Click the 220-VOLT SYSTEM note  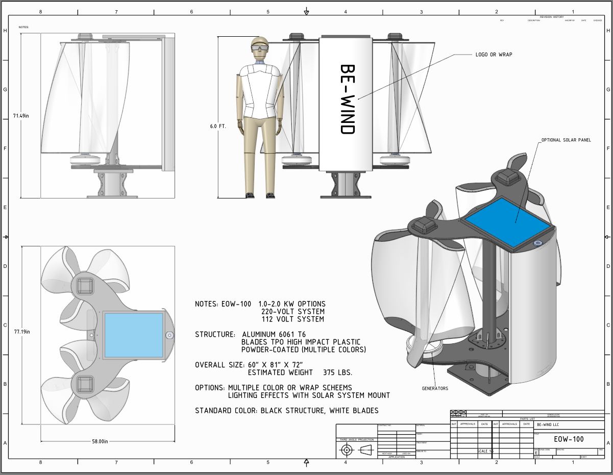pos(292,312)
